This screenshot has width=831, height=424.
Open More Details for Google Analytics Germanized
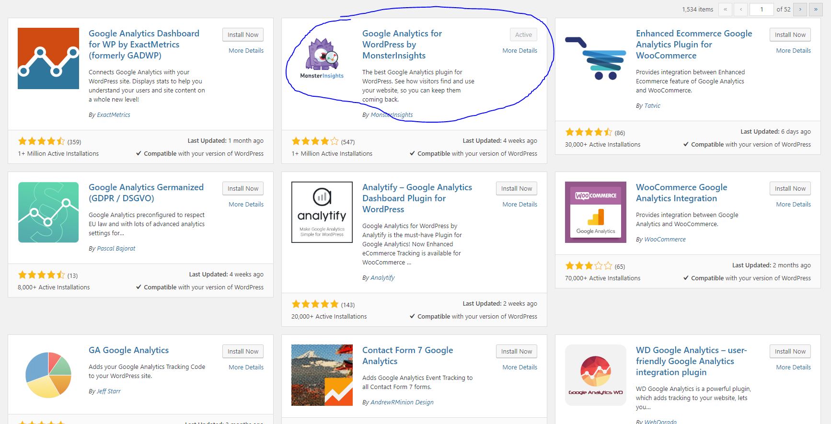[246, 204]
